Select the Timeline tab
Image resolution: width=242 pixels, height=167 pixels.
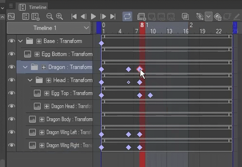click(33, 7)
